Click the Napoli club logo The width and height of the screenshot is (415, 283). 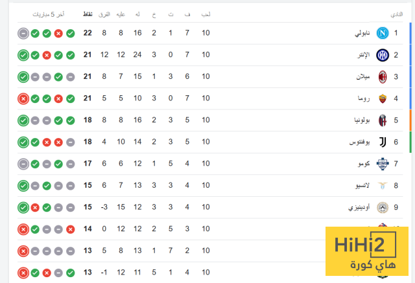383,33
